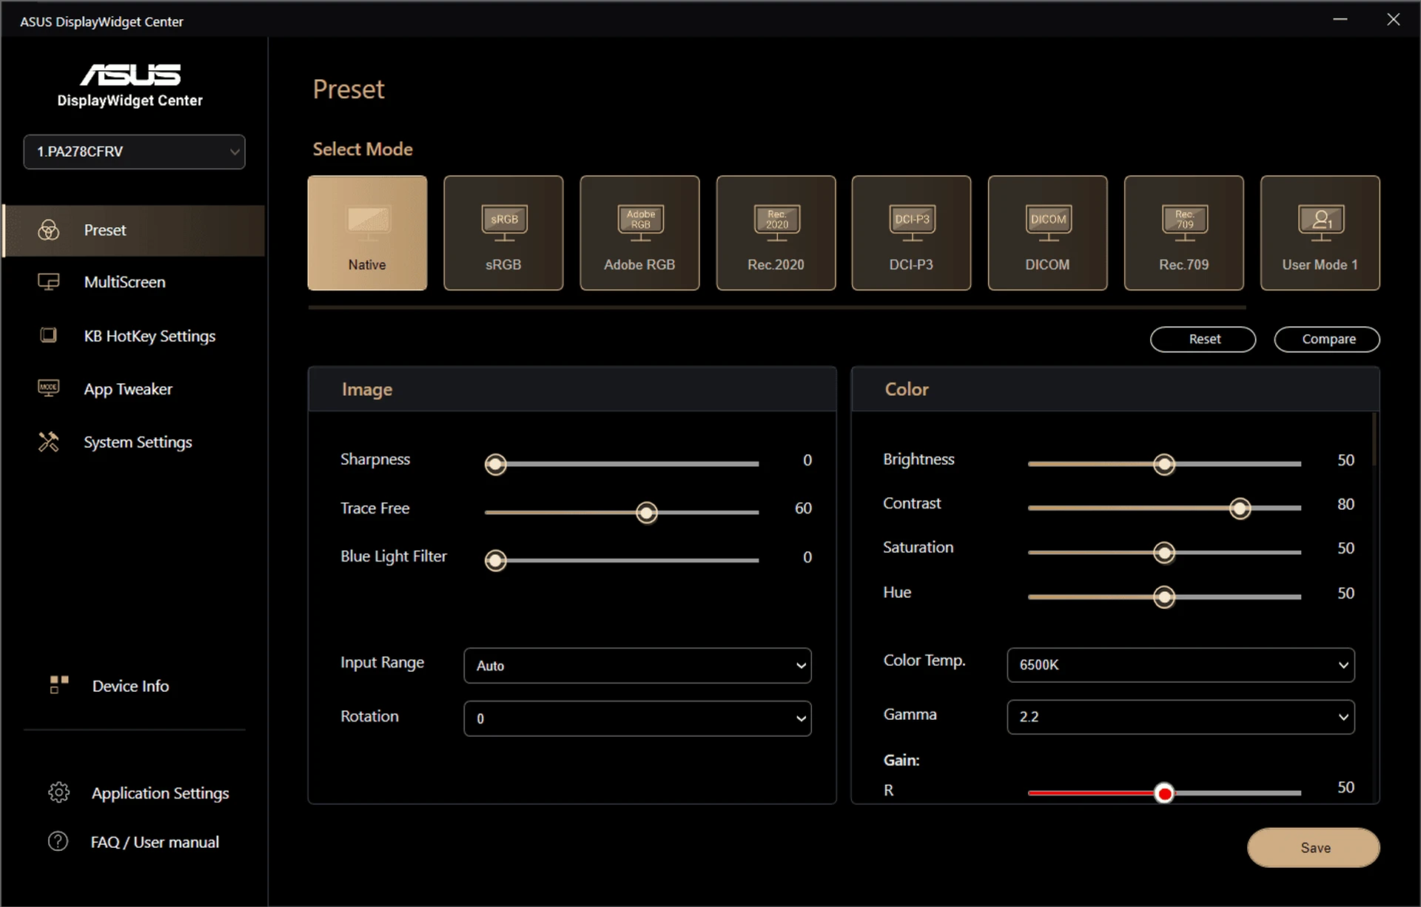Click the Blue Light Filter slider handle
Image resolution: width=1421 pixels, height=907 pixels.
point(496,560)
